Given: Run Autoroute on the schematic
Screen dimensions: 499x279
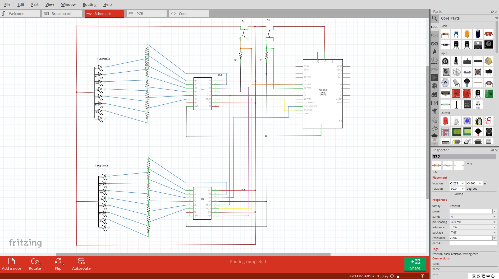Looking at the screenshot, I should (x=81, y=264).
